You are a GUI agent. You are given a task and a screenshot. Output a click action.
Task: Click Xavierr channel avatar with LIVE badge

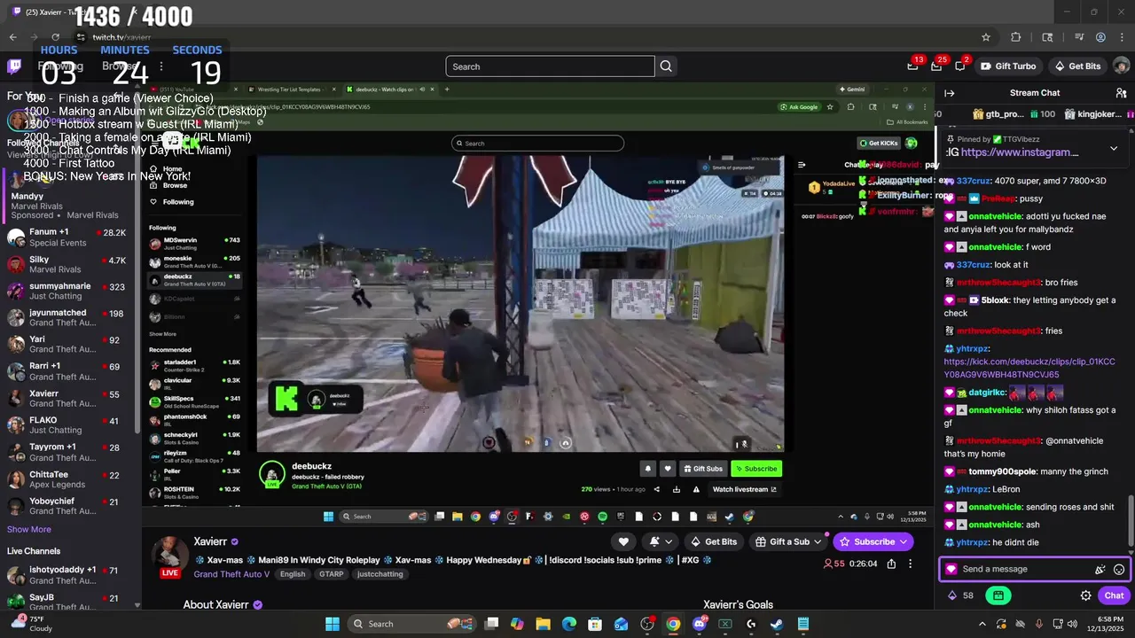tap(168, 556)
